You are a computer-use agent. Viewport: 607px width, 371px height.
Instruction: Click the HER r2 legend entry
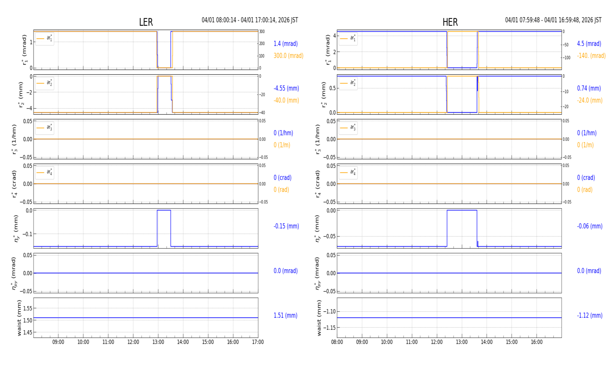pos(348,83)
